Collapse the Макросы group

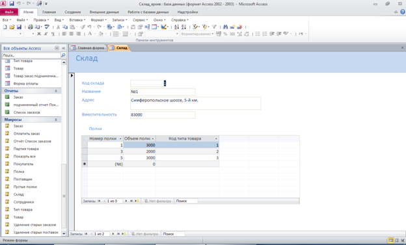click(x=56, y=120)
